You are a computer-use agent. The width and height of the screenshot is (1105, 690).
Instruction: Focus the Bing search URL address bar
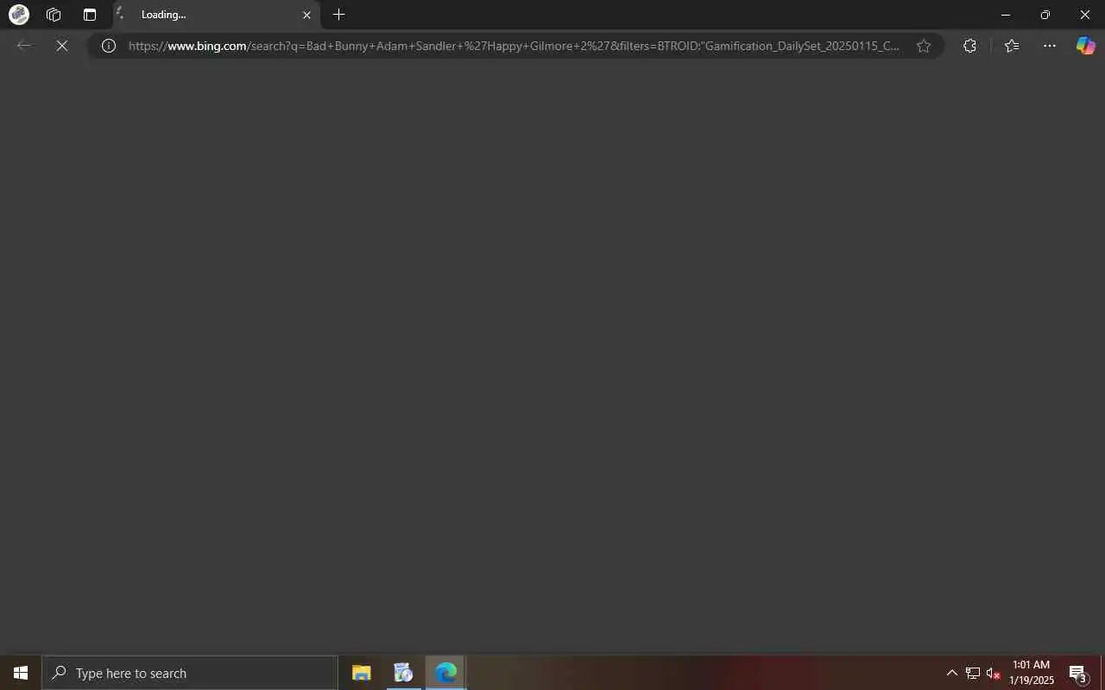click(x=514, y=46)
